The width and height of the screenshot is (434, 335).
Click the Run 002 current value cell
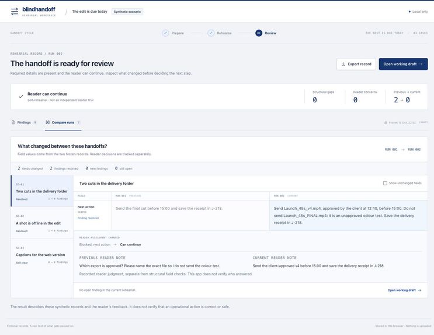(x=349, y=215)
